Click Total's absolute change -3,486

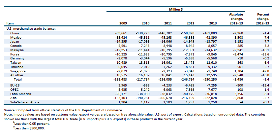point(238,79)
